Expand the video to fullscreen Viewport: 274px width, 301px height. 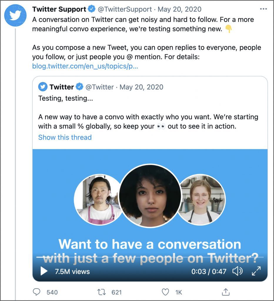256,271
